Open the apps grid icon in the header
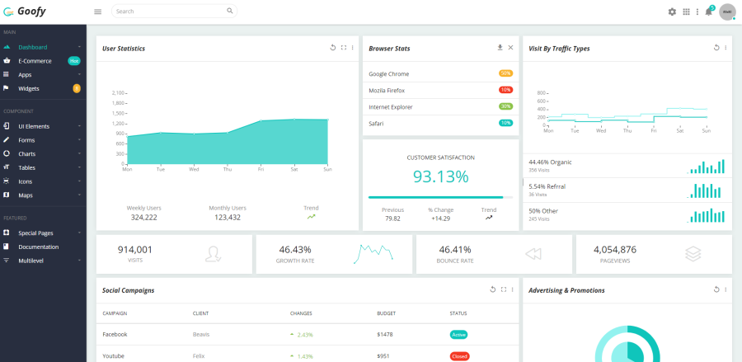Viewport: 742px width, 362px height. click(686, 12)
